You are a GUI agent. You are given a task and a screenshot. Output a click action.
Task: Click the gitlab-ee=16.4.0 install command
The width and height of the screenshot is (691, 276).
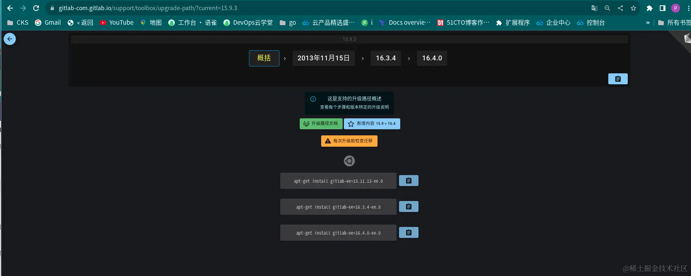[338, 233]
